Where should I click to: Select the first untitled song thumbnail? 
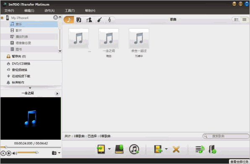coord(78,38)
